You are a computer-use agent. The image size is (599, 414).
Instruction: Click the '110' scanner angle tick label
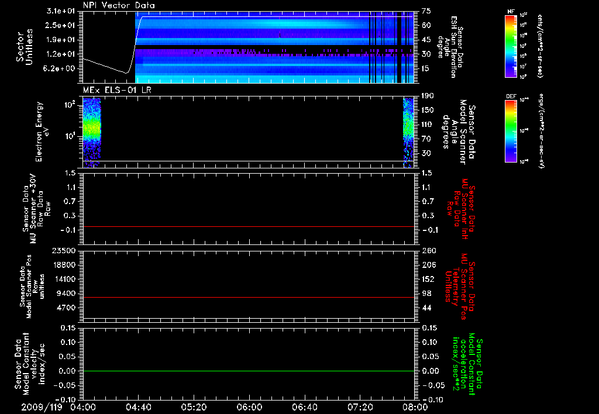pos(428,125)
